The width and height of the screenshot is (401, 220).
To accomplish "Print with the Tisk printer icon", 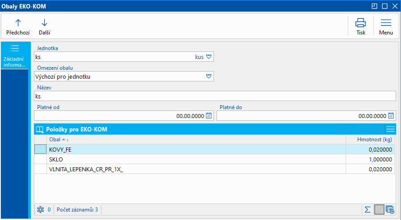I will coord(361,27).
